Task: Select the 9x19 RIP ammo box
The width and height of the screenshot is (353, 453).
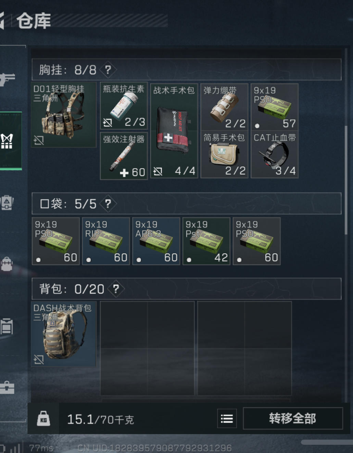Action: (106, 241)
